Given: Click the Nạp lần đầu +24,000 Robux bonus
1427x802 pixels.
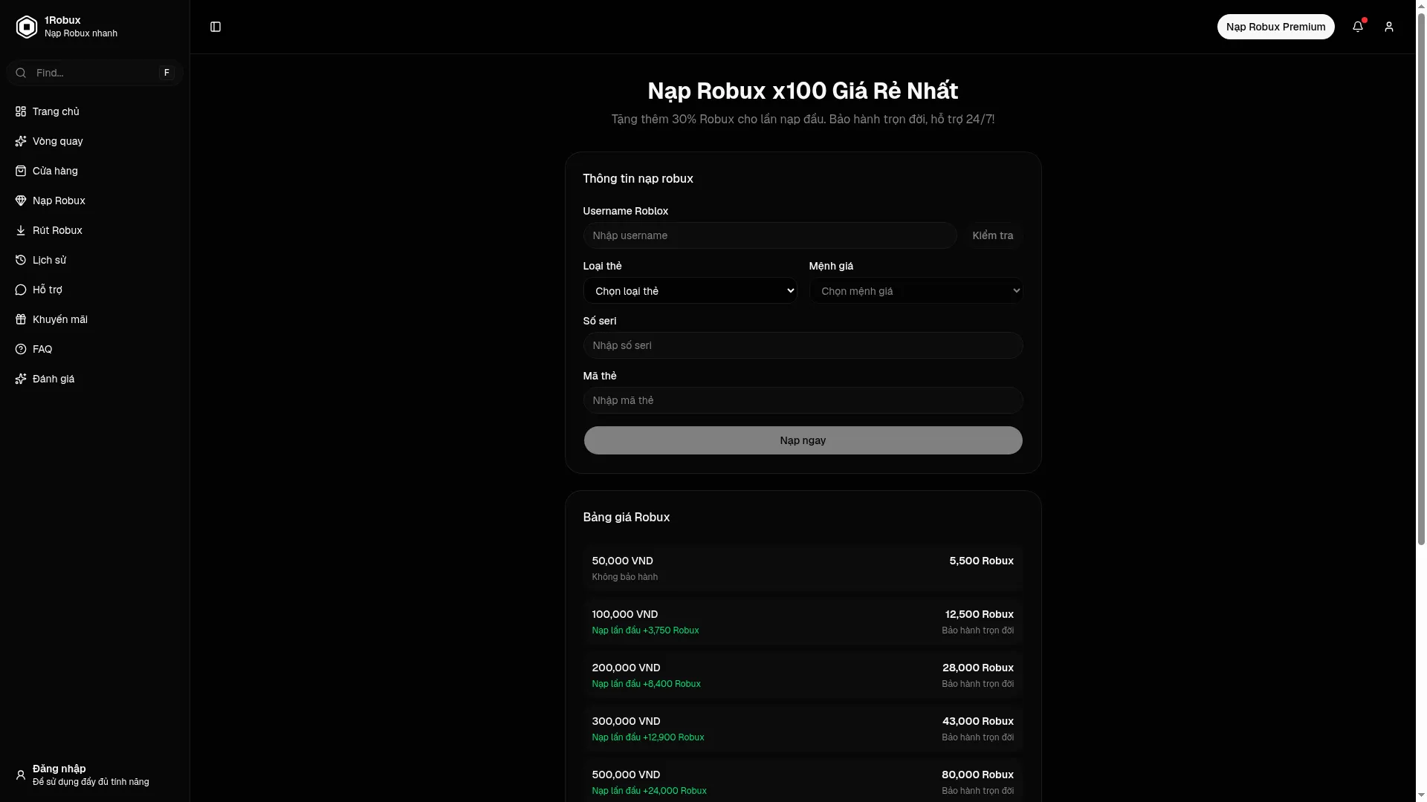Looking at the screenshot, I should coord(649,791).
